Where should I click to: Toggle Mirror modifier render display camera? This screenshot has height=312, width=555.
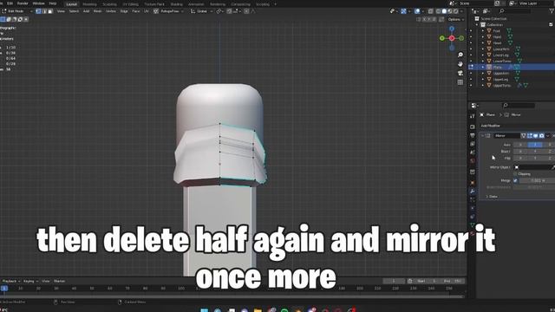tap(541, 135)
